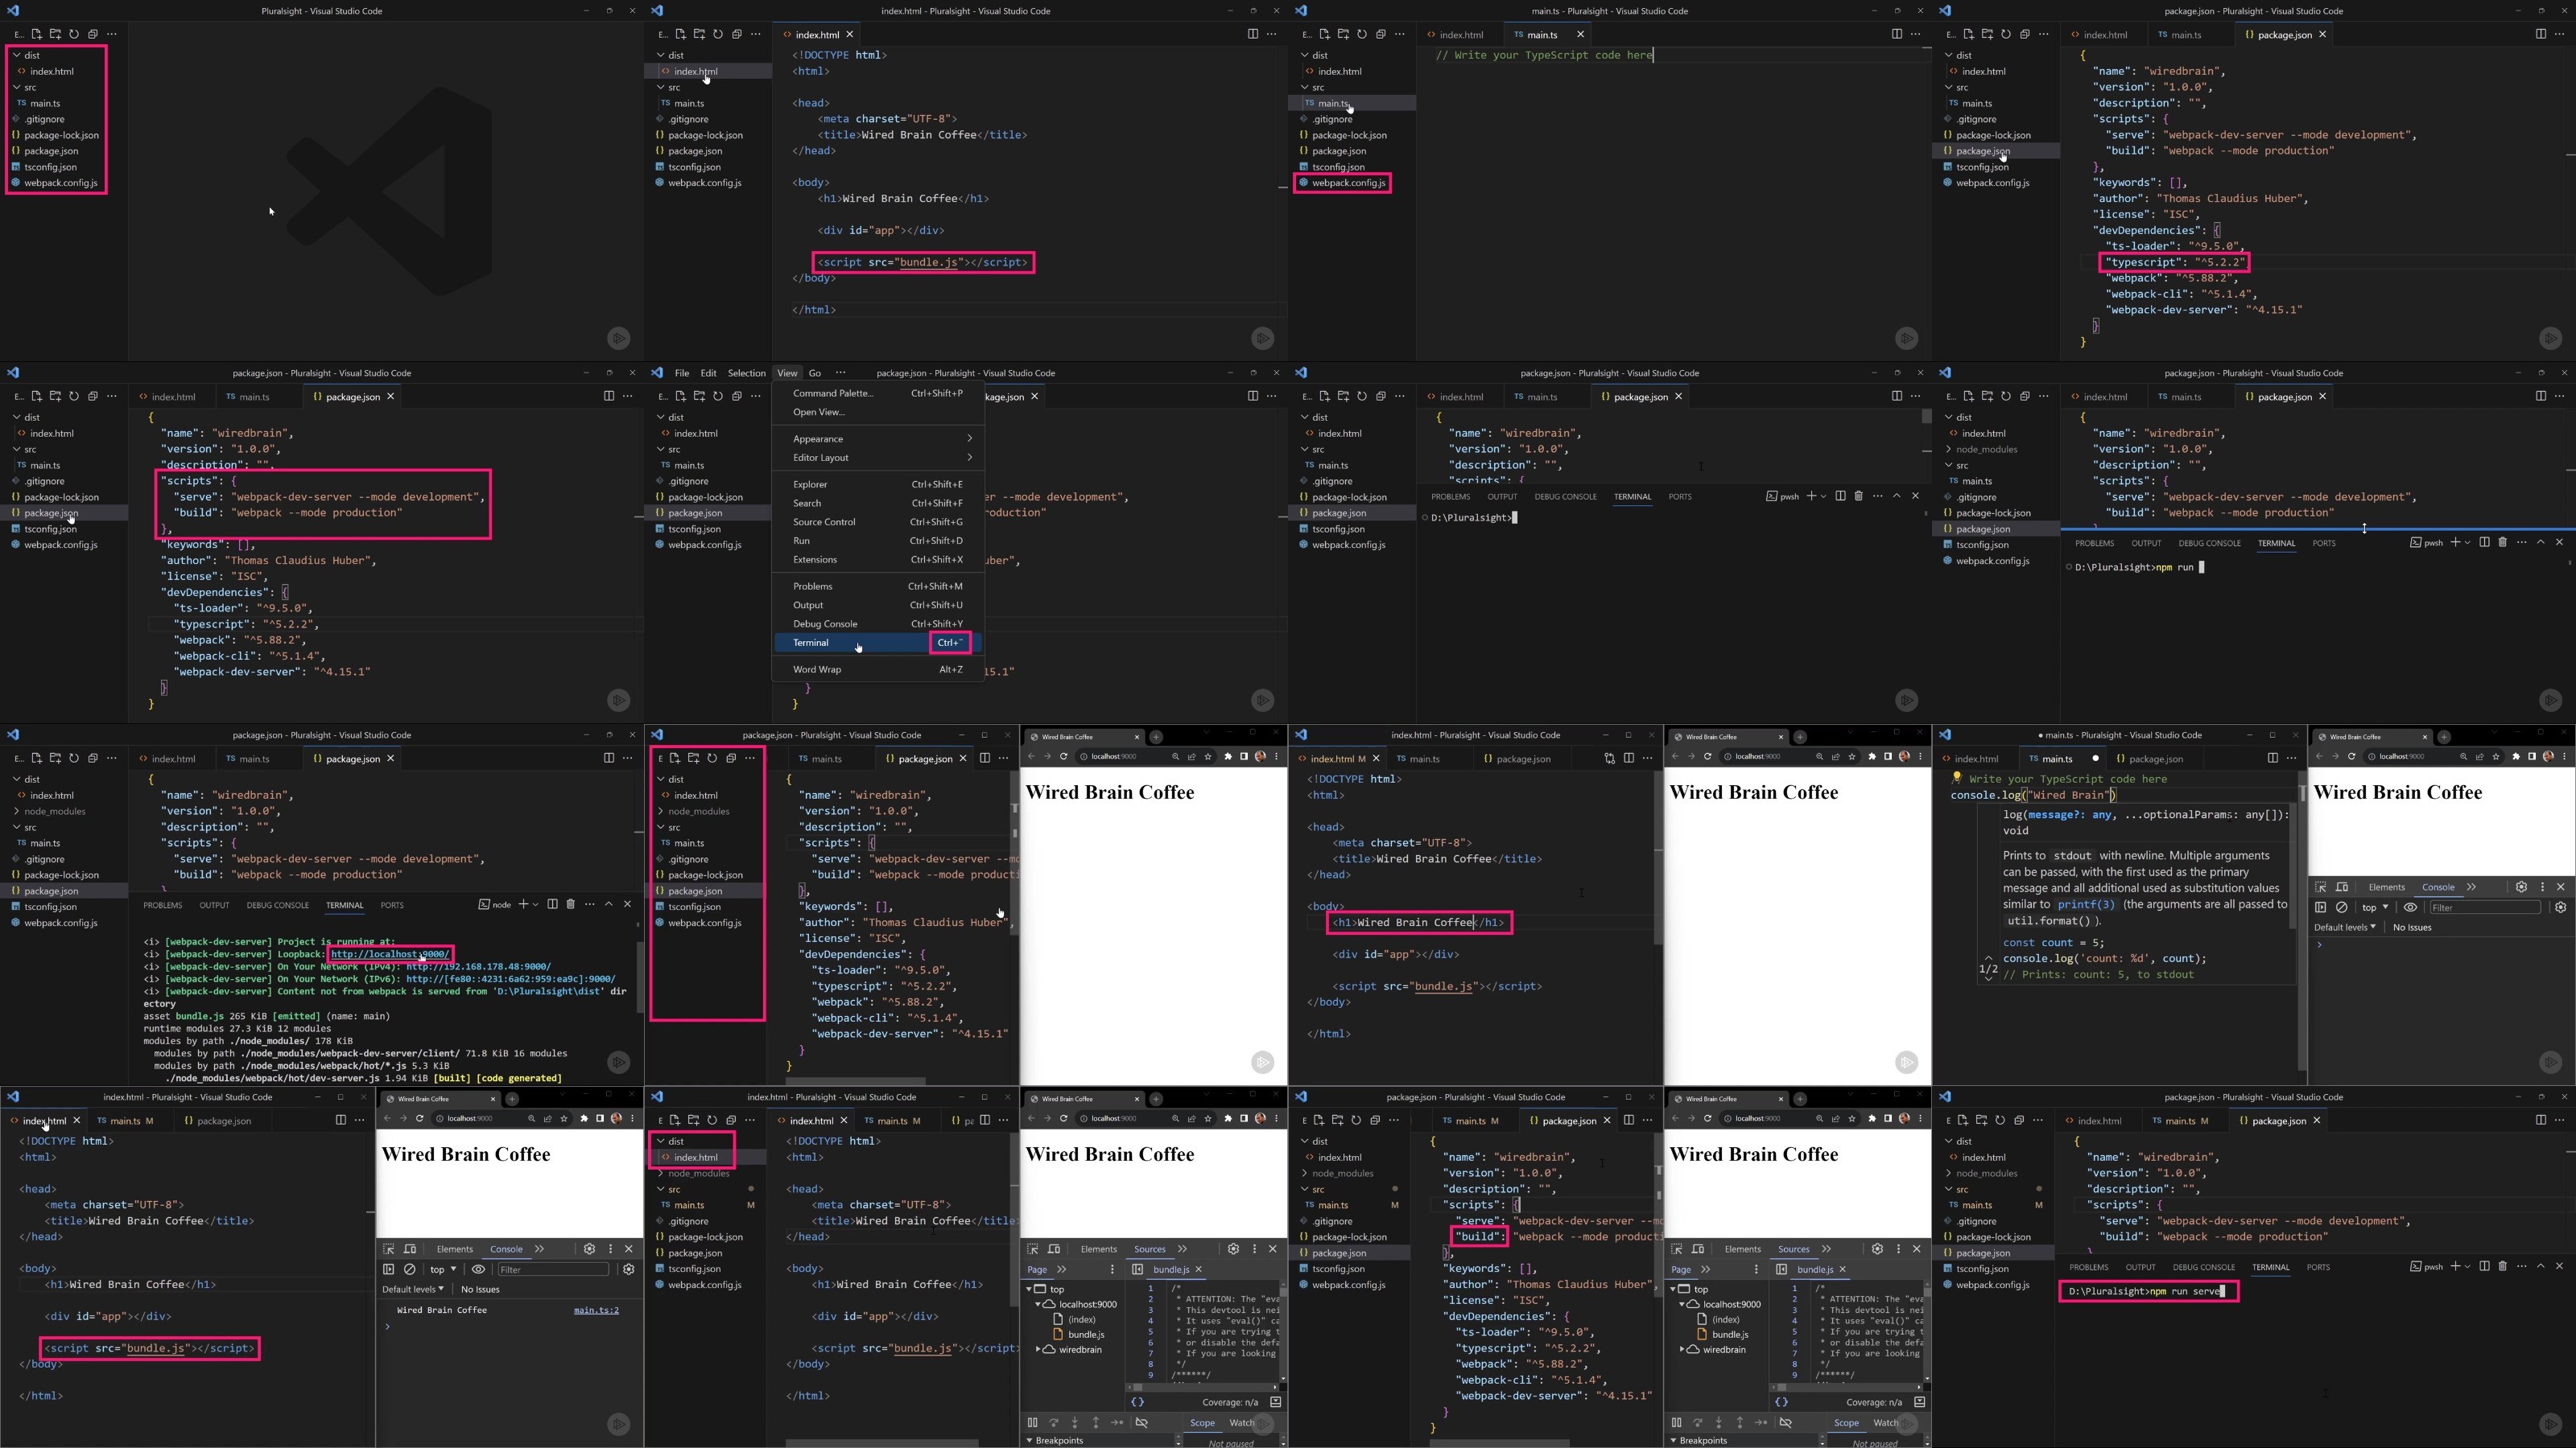Open Explorer ellipsis actions in the window without open editors
Image resolution: width=2576 pixels, height=1448 pixels.
(x=112, y=34)
